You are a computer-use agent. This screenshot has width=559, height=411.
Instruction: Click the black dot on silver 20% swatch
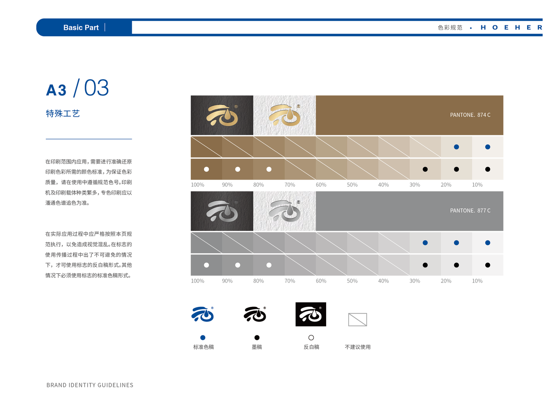(x=456, y=265)
